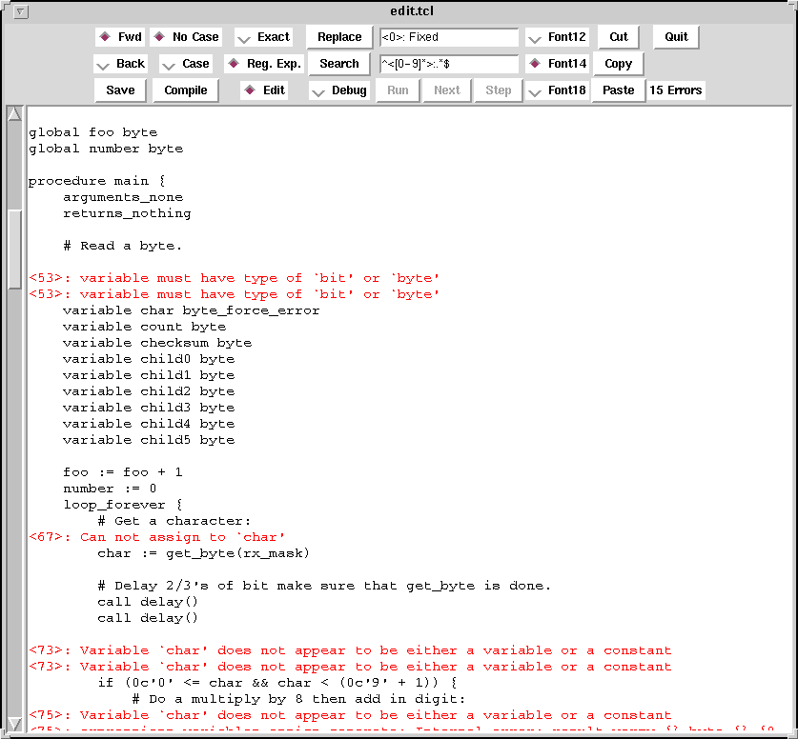The height and width of the screenshot is (739, 798).
Task: Click the replace text field '<0>: Fixed'
Action: pos(449,37)
